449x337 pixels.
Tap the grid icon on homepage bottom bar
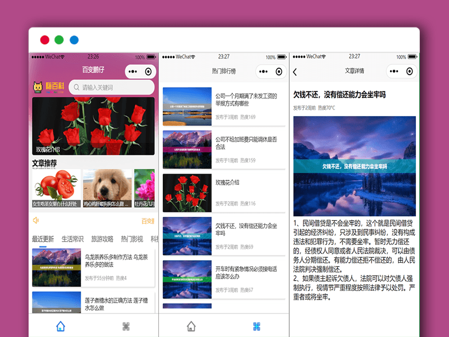pyautogui.click(x=126, y=325)
